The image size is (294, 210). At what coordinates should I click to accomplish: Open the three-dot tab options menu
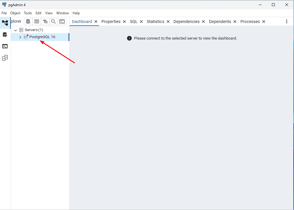point(287,22)
